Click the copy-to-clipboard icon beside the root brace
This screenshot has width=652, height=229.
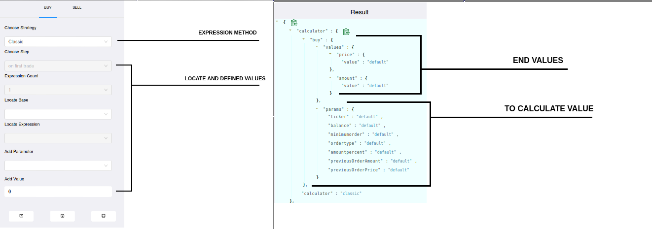(294, 23)
